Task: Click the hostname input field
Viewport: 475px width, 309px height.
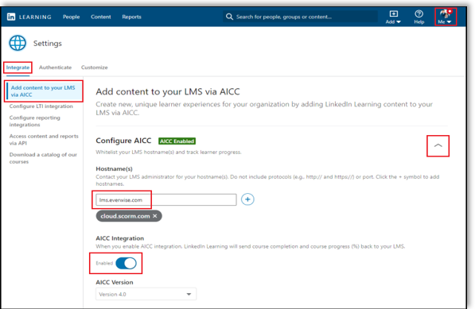Action: pos(166,200)
